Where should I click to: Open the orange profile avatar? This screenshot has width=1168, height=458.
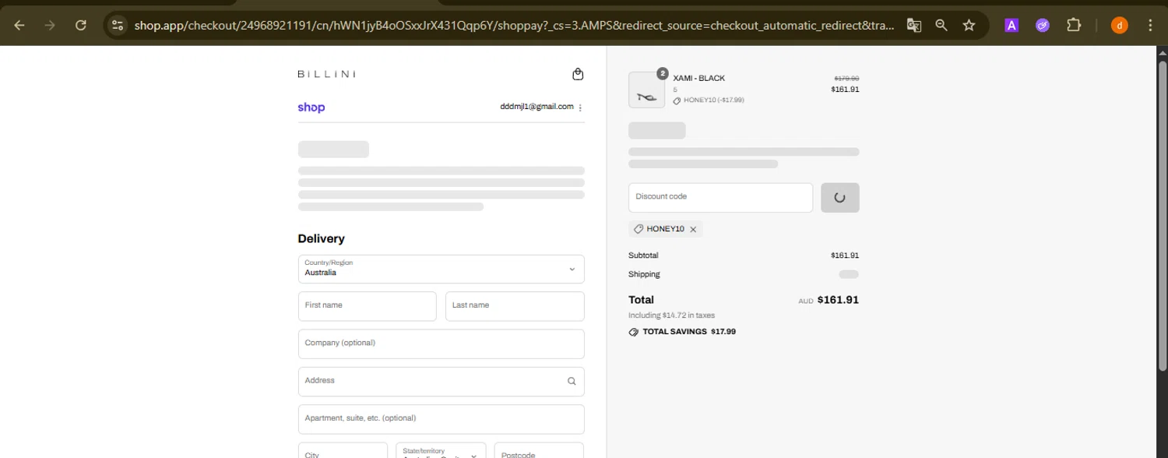tap(1120, 25)
